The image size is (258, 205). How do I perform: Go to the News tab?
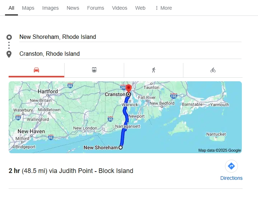tap(73, 8)
